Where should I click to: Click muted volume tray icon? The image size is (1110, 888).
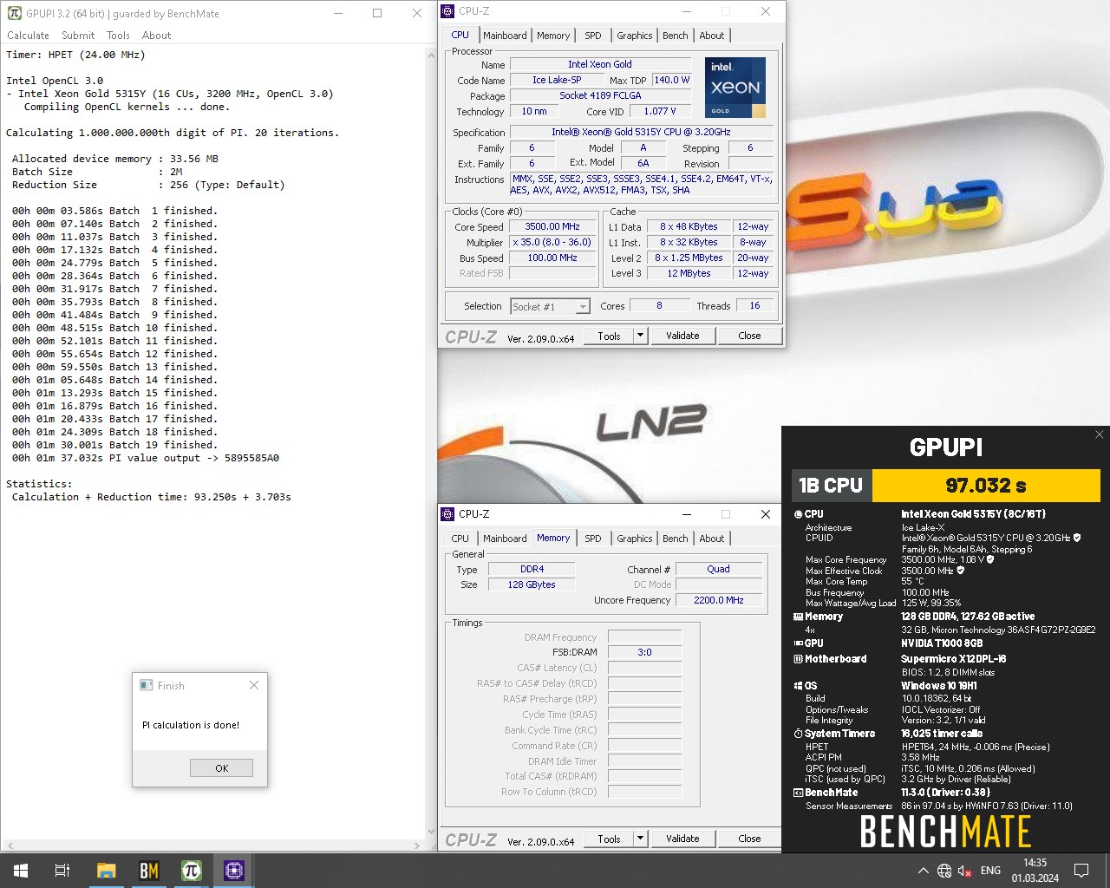click(964, 871)
